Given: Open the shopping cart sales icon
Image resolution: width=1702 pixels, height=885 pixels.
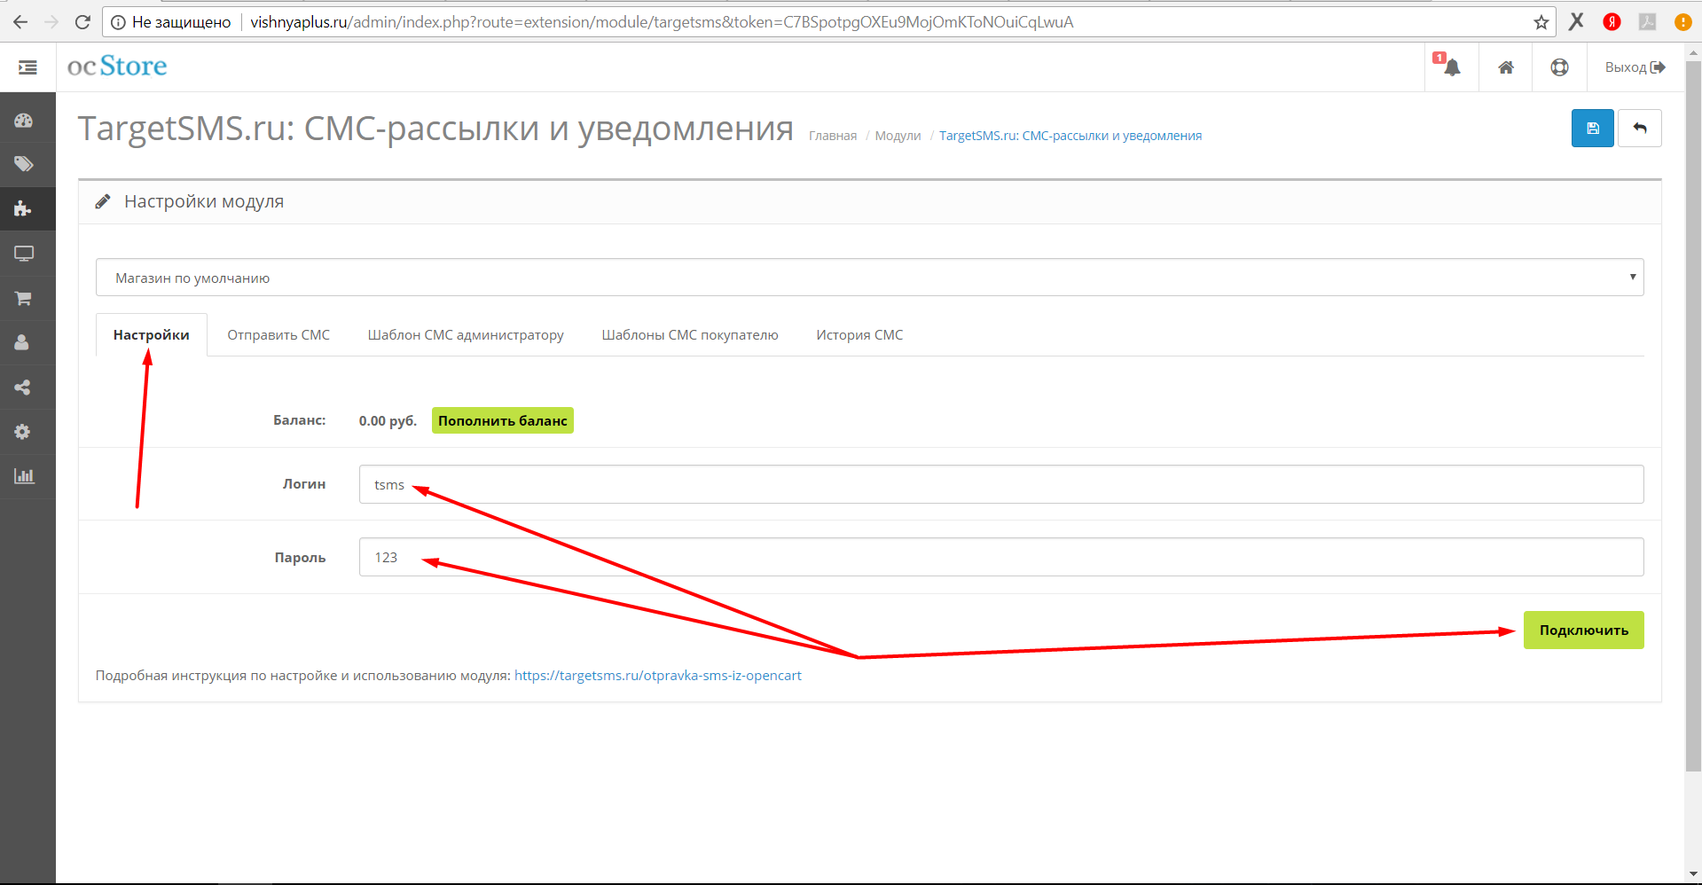Looking at the screenshot, I should 24,299.
